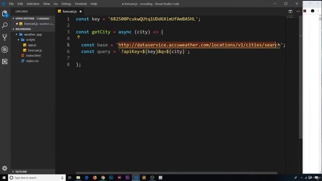The width and height of the screenshot is (322, 181).
Task: Open the Search view in activity bar
Action: coord(5,25)
